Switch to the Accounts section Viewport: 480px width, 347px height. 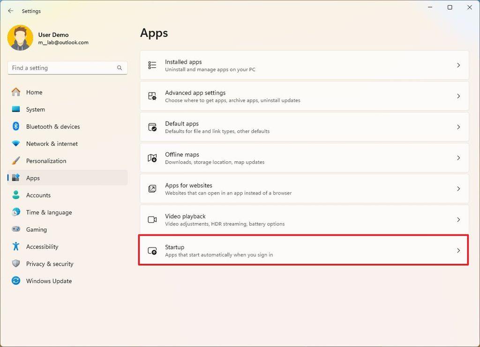pos(38,195)
